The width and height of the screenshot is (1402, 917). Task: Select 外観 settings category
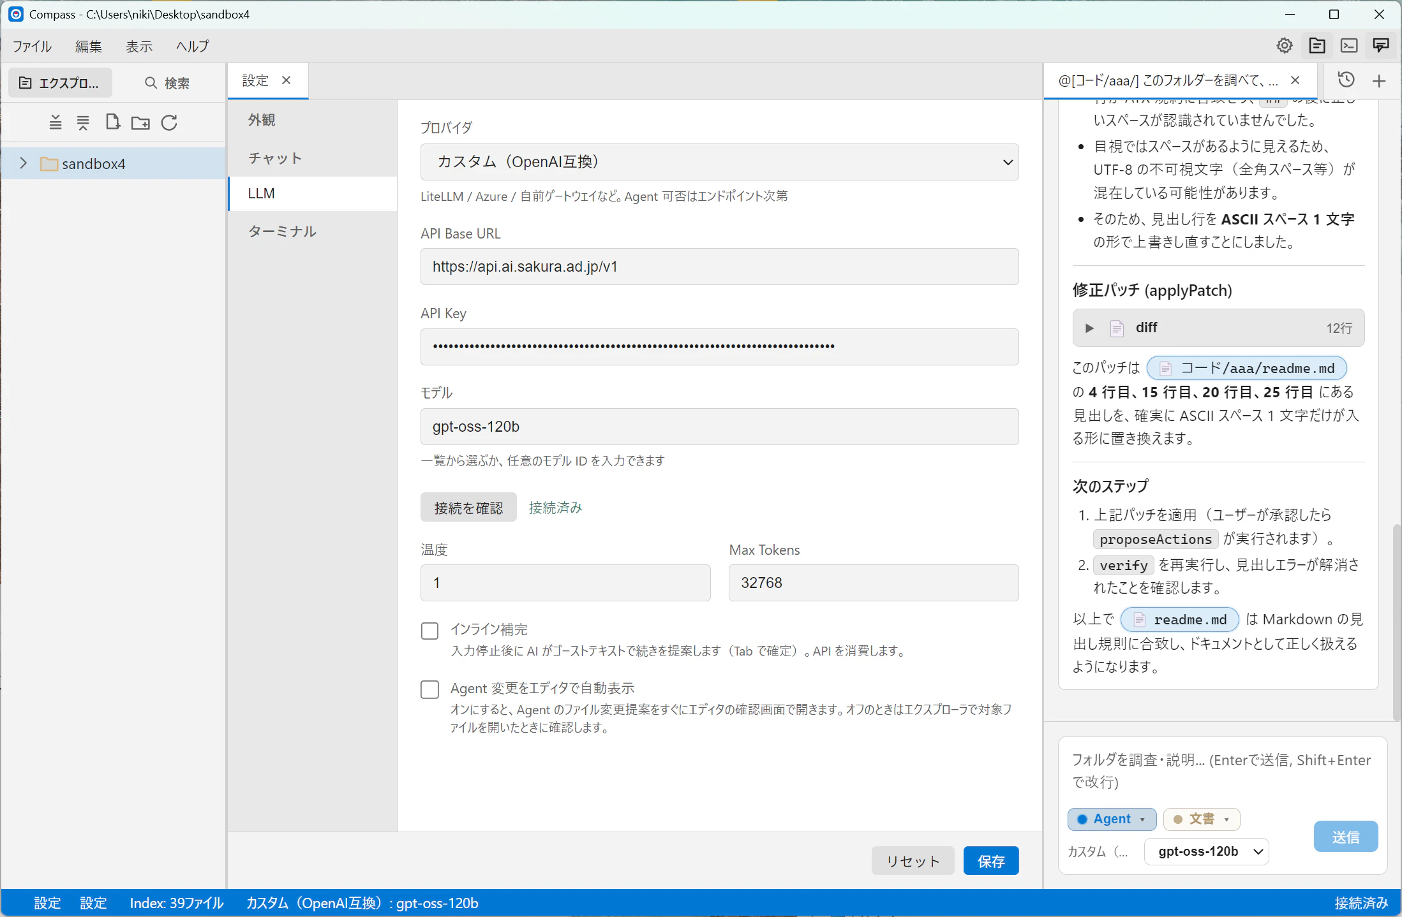[313, 120]
